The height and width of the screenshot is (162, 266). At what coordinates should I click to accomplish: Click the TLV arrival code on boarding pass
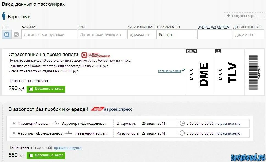232,73
